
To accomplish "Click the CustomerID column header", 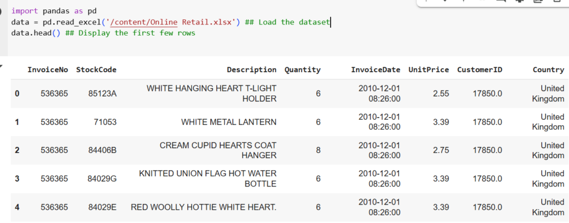I will [x=480, y=70].
